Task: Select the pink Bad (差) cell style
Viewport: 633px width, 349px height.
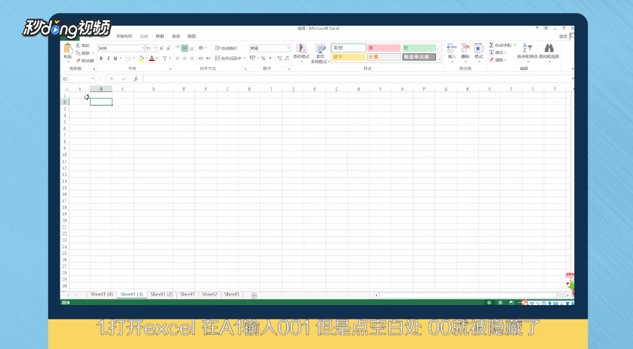Action: pyautogui.click(x=383, y=47)
